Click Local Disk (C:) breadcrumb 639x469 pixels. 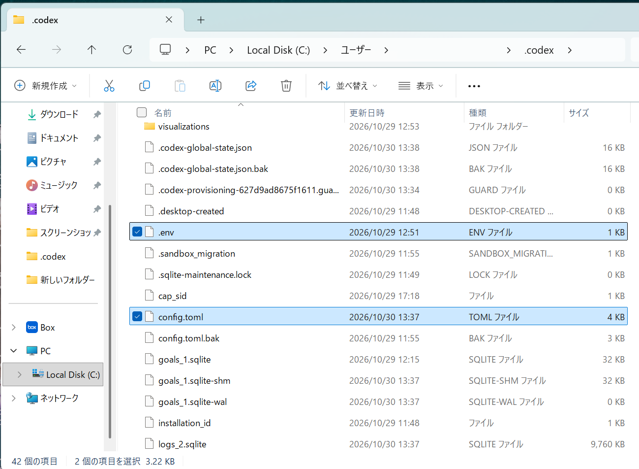coord(278,50)
